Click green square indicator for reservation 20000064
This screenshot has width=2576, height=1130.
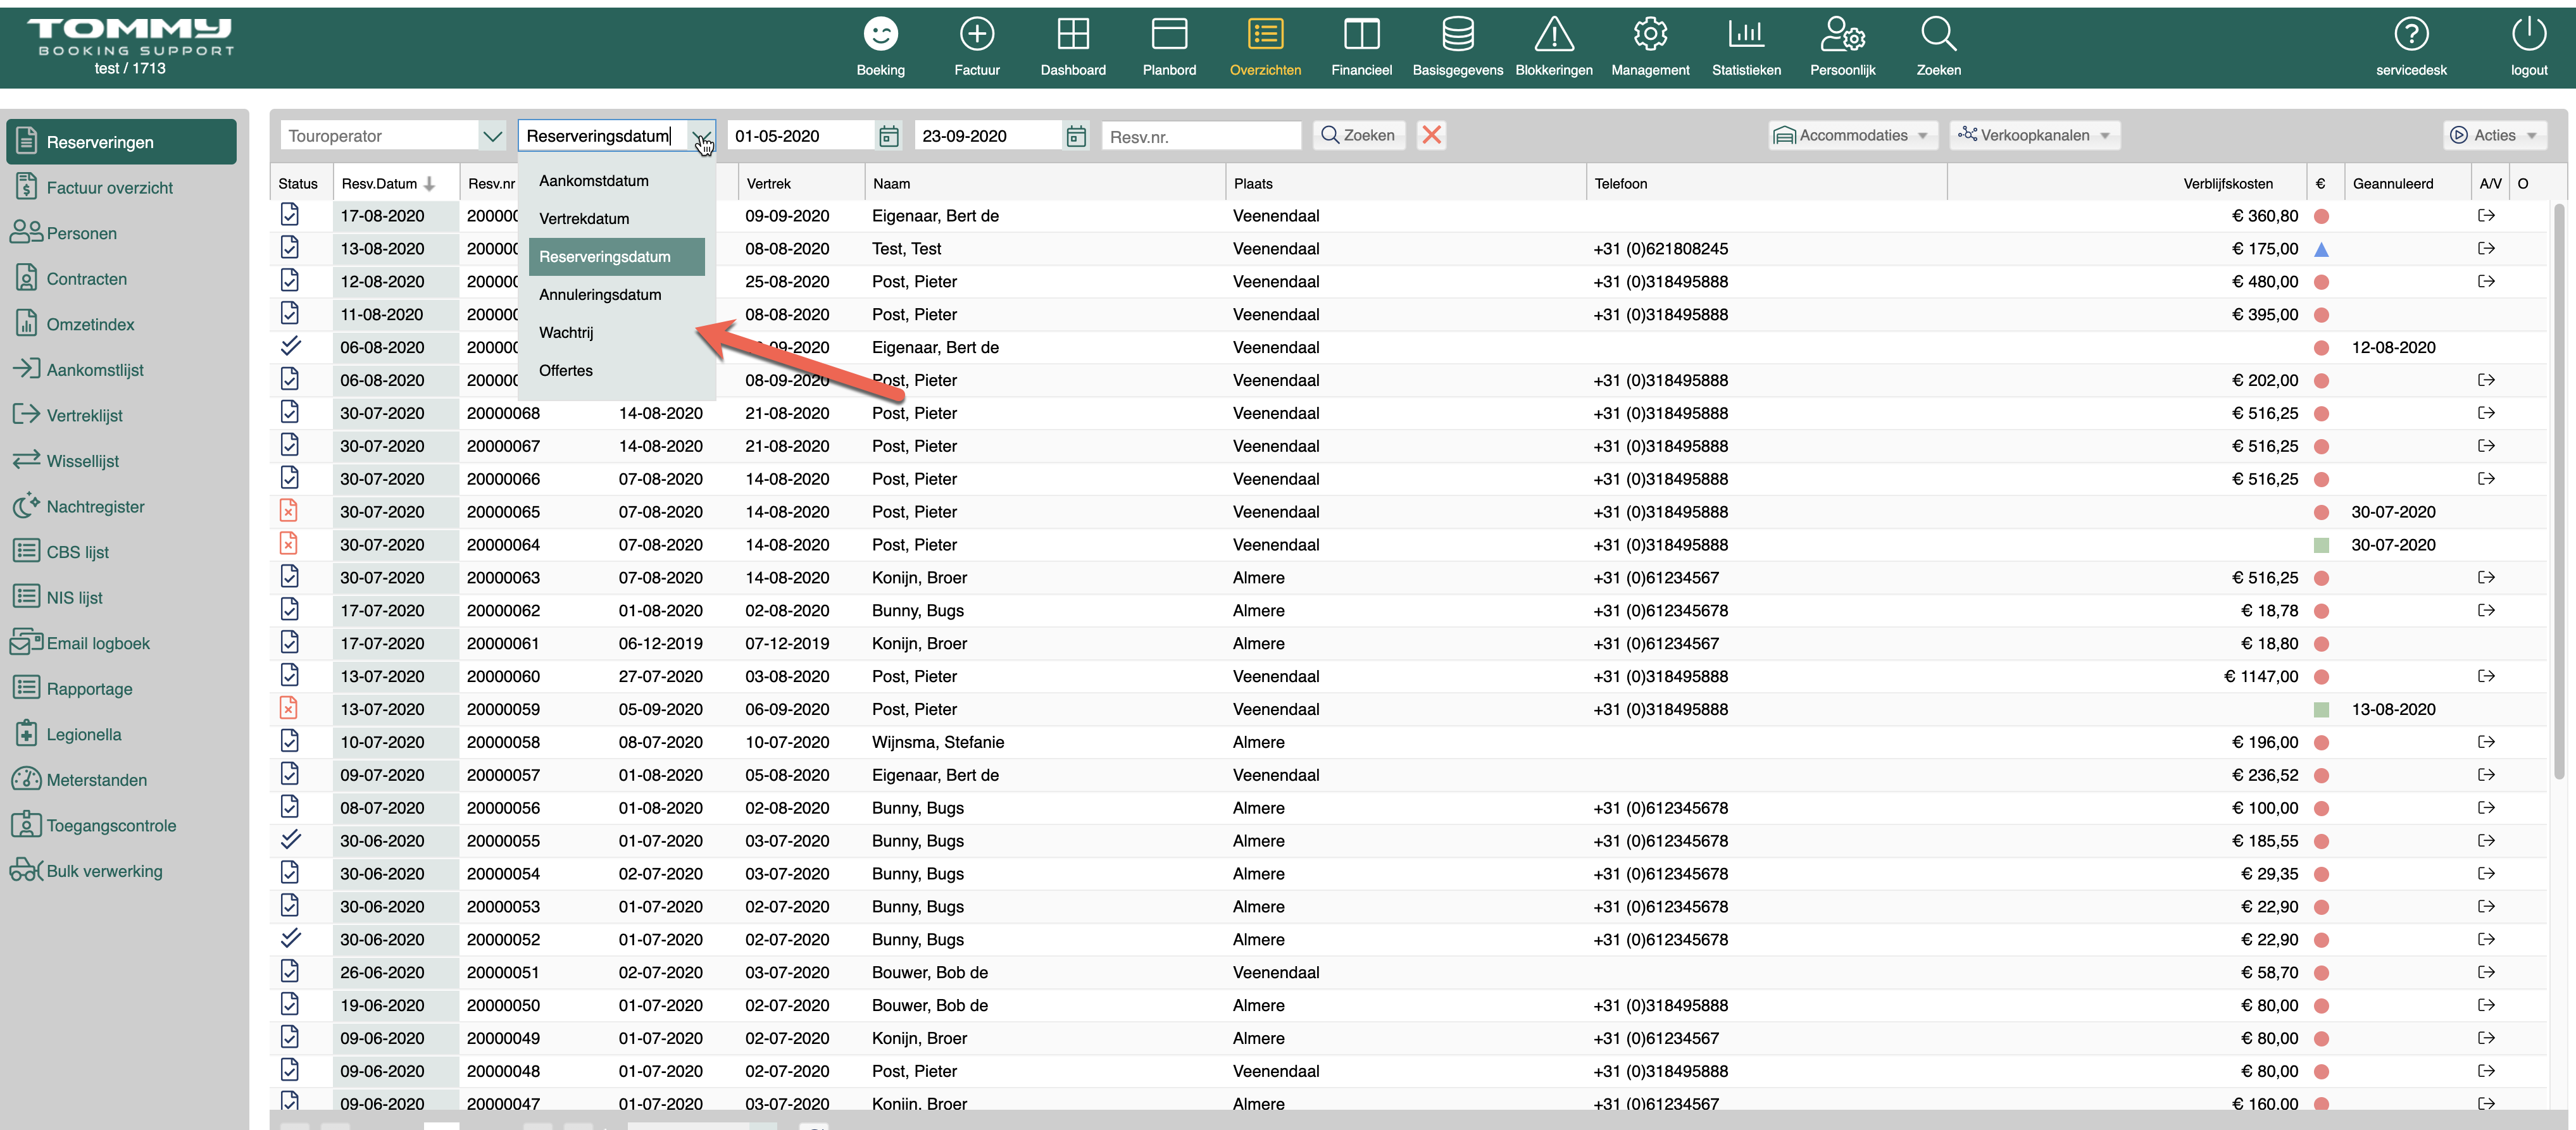coord(2321,545)
